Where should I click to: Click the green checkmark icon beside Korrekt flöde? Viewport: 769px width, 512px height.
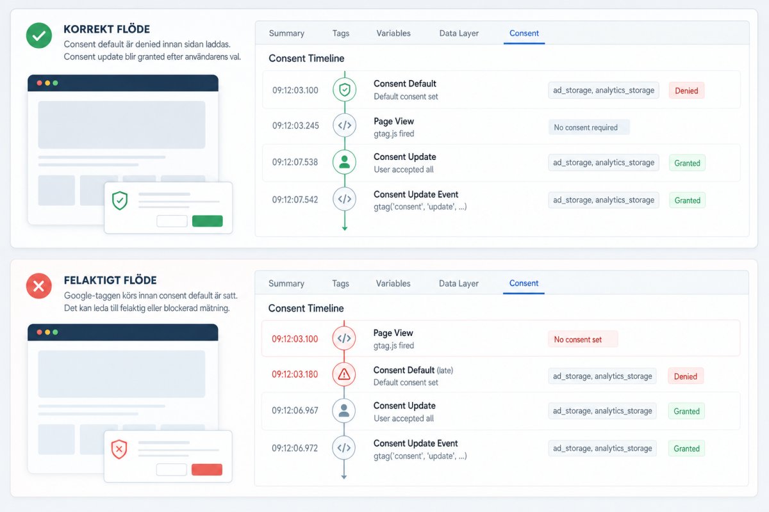click(x=38, y=35)
